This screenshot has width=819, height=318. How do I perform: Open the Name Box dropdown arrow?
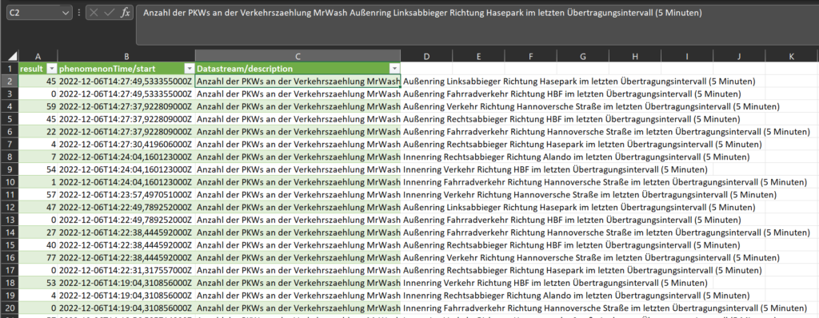point(66,13)
